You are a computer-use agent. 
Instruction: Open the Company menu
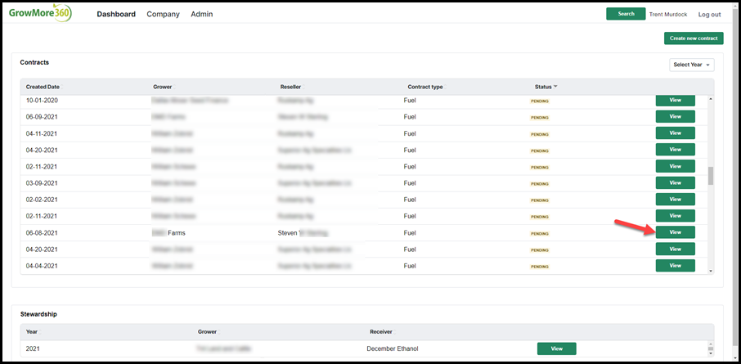click(x=163, y=14)
